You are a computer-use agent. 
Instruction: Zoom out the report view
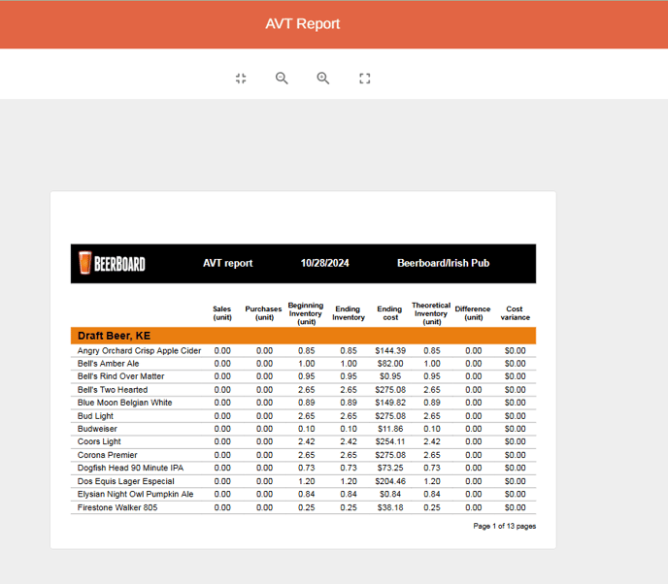(282, 79)
